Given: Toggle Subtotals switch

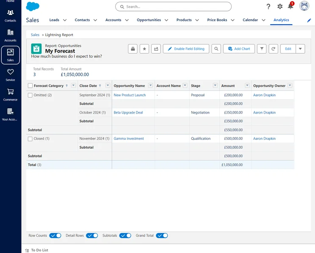Looking at the screenshot, I should click(x=125, y=236).
